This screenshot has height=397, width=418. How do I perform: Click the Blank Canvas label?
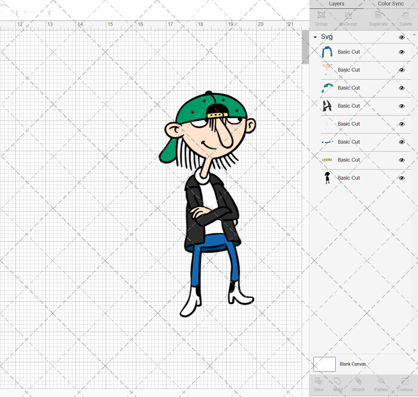click(353, 364)
